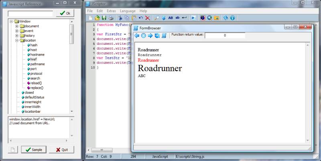Click the blank page button beside Sample

13,150
